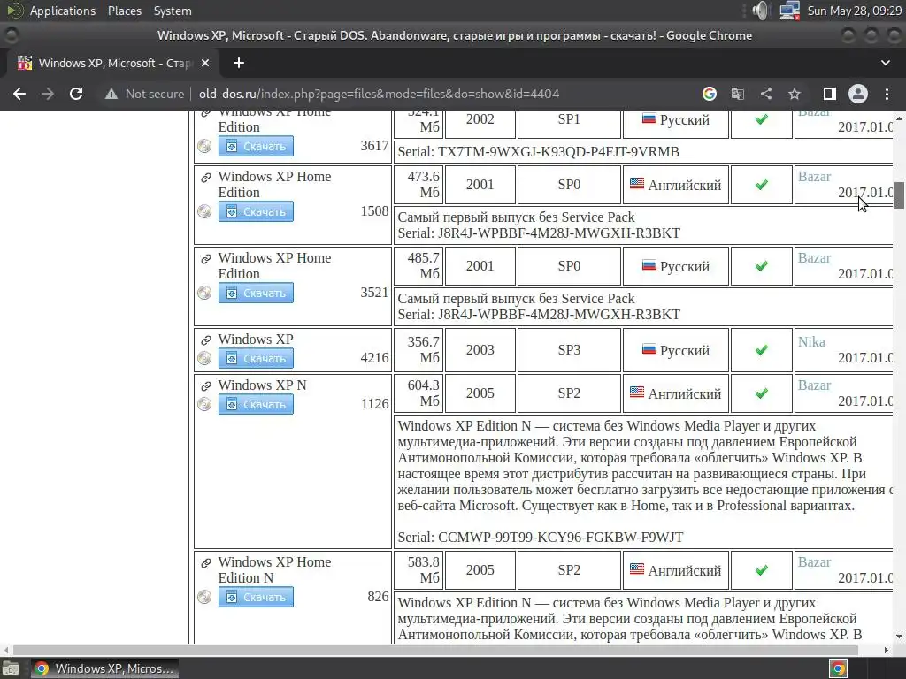Click the serial text CCMWP-99T99-KCY96-FGKBW-F9WJT
906x679 pixels.
(x=560, y=538)
